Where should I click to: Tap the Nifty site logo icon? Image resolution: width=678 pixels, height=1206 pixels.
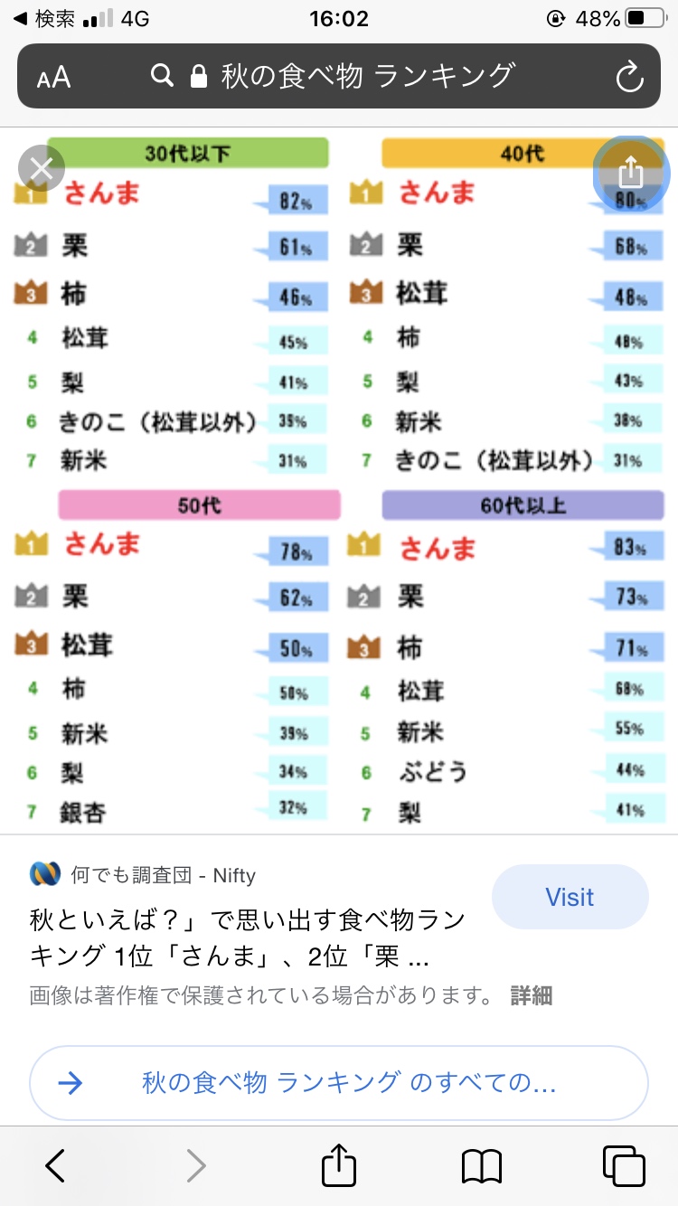pos(45,874)
